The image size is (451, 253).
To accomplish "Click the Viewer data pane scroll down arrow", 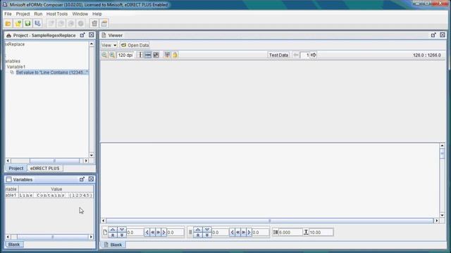I will tap(442, 215).
